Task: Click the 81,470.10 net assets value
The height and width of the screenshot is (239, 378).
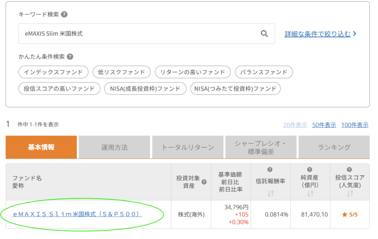Action: pos(315,214)
